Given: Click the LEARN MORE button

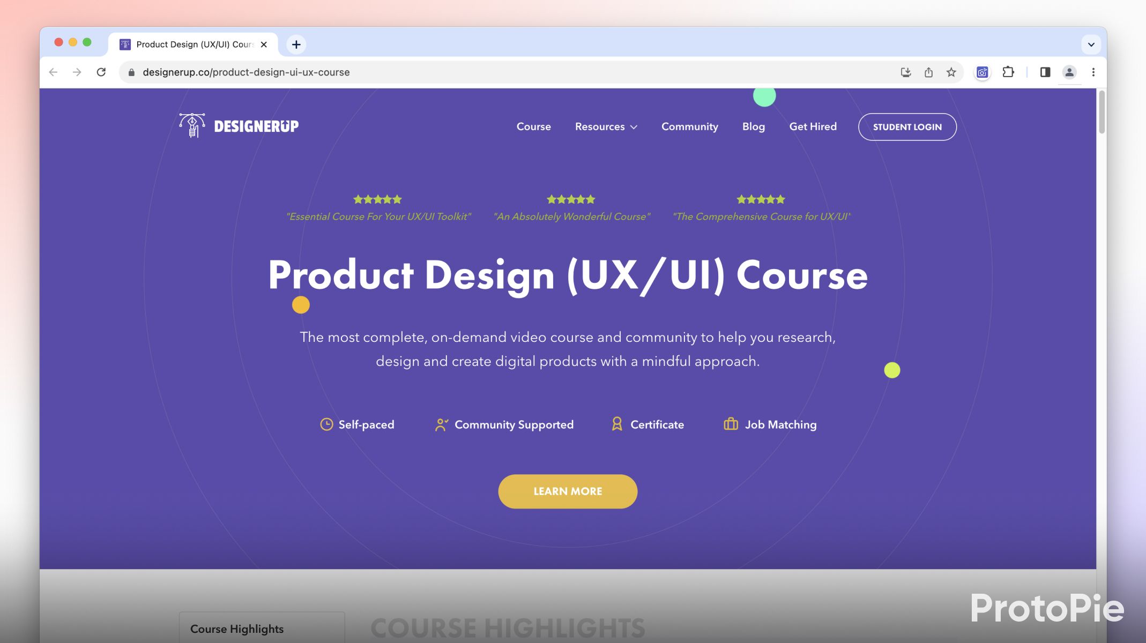Looking at the screenshot, I should pyautogui.click(x=568, y=491).
